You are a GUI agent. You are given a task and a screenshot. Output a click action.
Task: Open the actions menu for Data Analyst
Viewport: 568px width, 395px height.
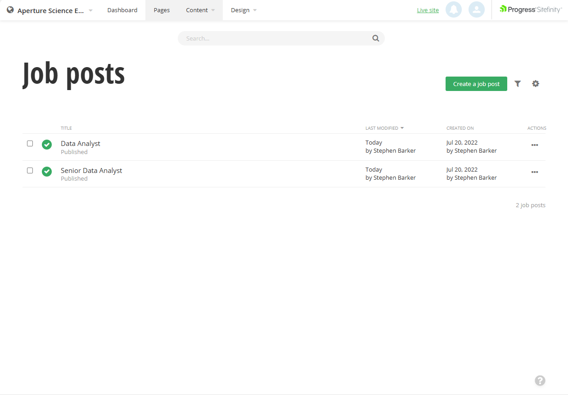pos(535,145)
